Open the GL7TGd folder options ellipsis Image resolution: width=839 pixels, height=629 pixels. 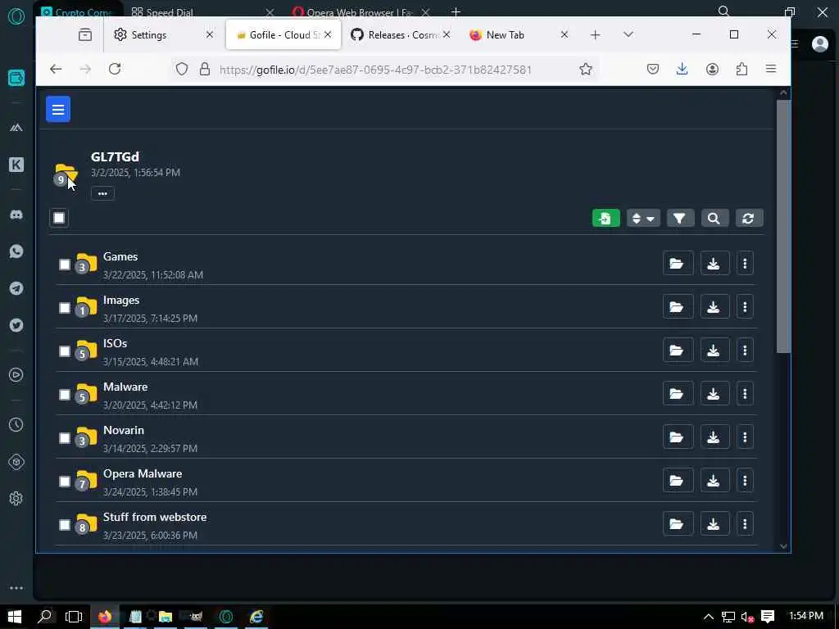tap(102, 193)
